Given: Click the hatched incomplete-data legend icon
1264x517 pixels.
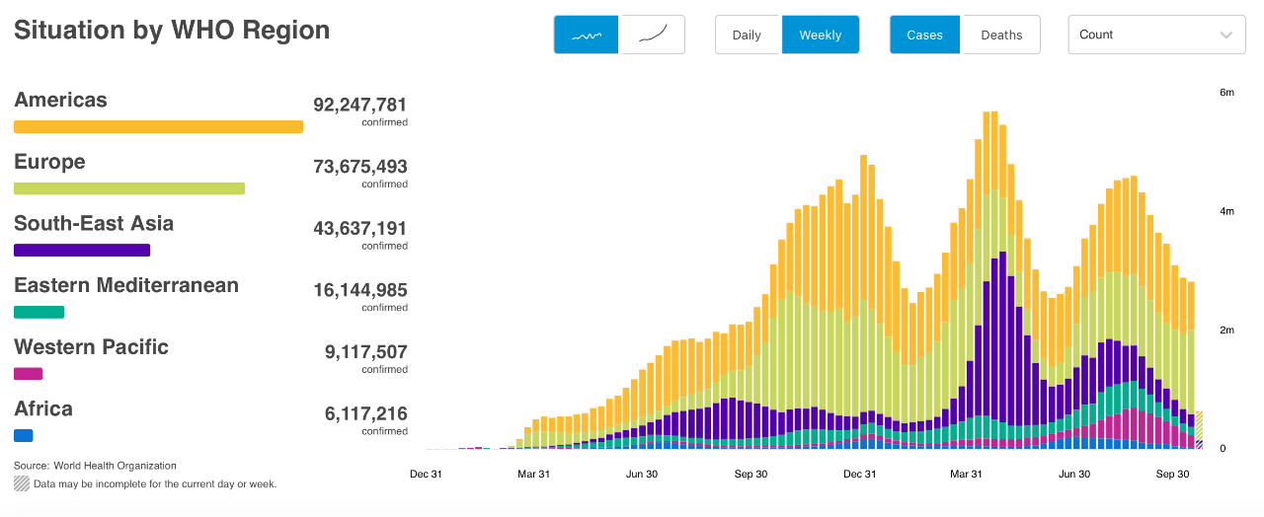Looking at the screenshot, I should 21,483.
